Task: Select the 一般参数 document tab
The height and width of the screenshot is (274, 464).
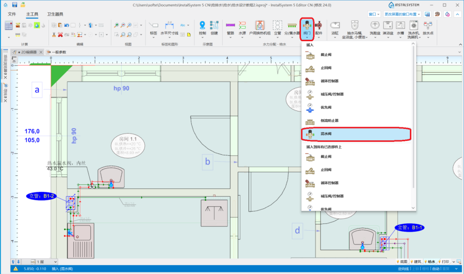Action: pyautogui.click(x=57, y=52)
